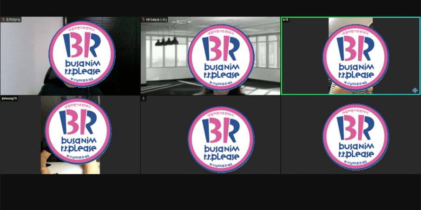Select the green-bordered active speaker tile
This screenshot has height=210, width=421.
coord(350,56)
